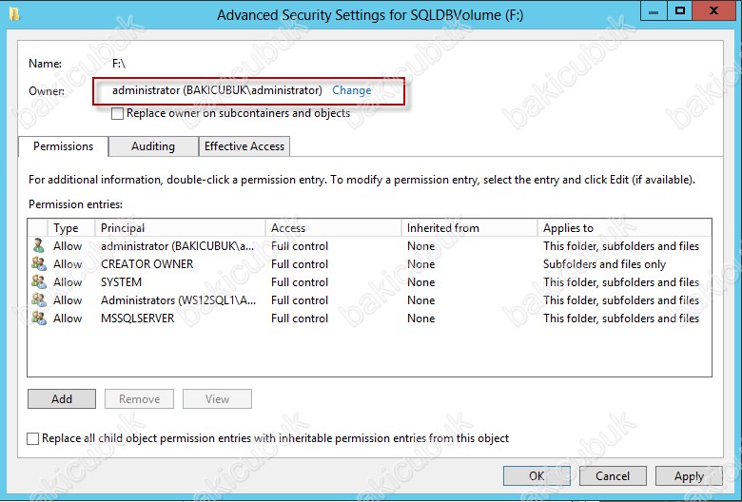Click the Inherited from column header
The height and width of the screenshot is (502, 742).
click(x=468, y=228)
